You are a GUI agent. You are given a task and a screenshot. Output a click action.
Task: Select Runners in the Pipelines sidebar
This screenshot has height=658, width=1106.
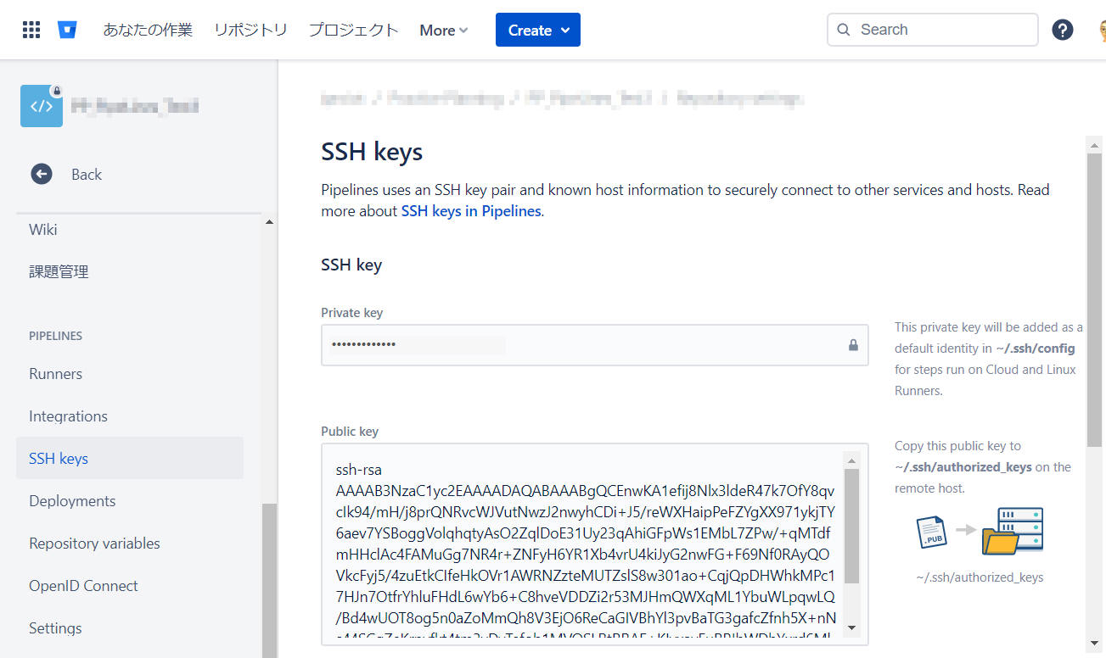[55, 373]
